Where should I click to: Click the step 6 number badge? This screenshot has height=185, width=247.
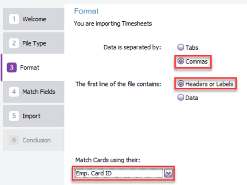pos(14,140)
